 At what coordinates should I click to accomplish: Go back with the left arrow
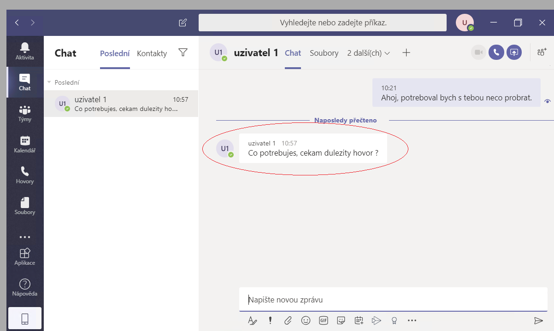[17, 22]
